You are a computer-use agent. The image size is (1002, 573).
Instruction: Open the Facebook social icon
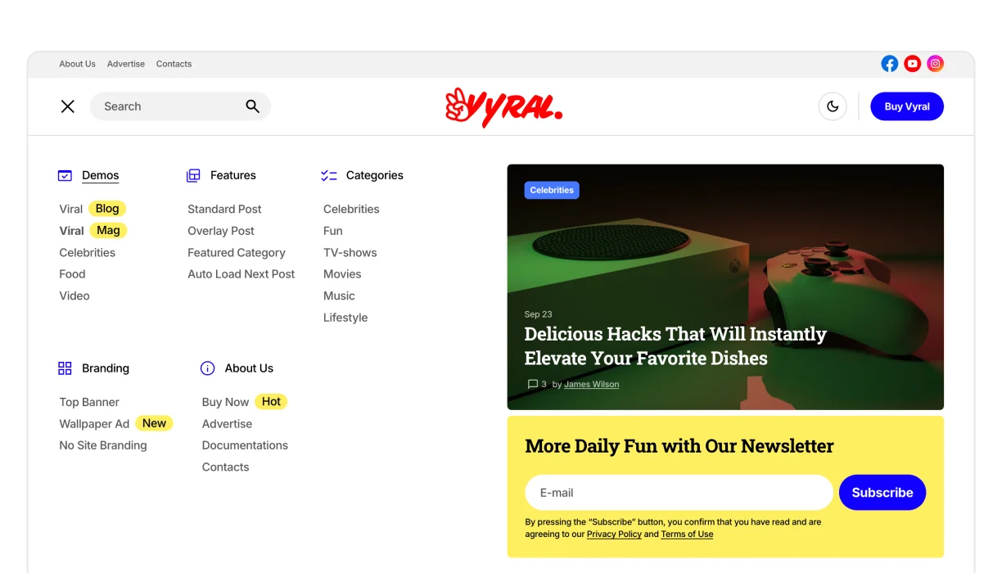(x=889, y=64)
